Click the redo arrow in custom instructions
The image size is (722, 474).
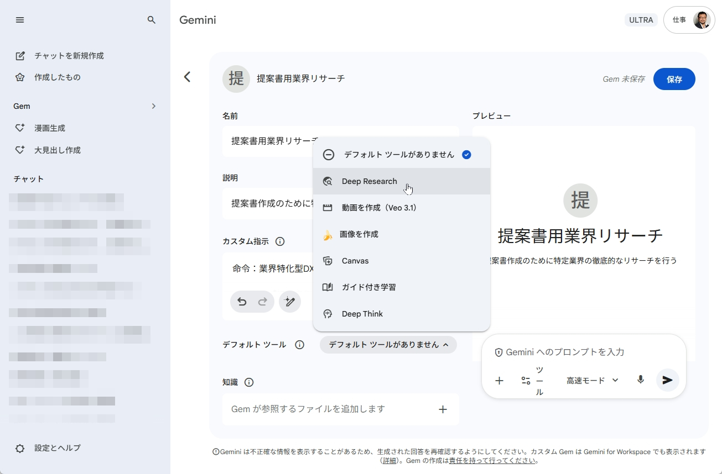[x=263, y=302]
